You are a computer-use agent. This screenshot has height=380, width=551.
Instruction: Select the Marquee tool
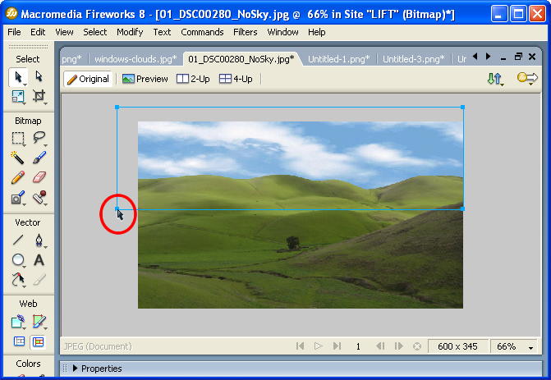(18, 138)
